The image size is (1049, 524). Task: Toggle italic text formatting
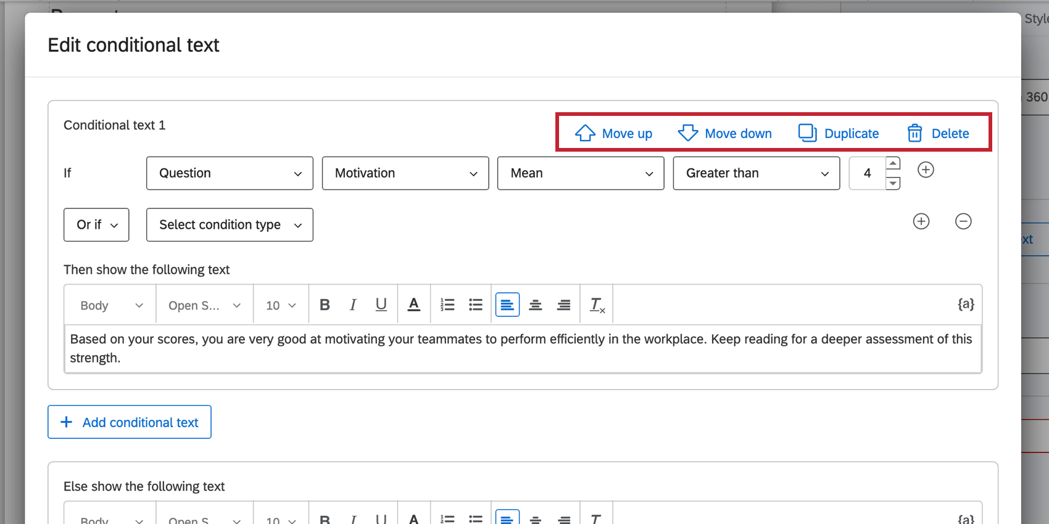[x=353, y=305]
